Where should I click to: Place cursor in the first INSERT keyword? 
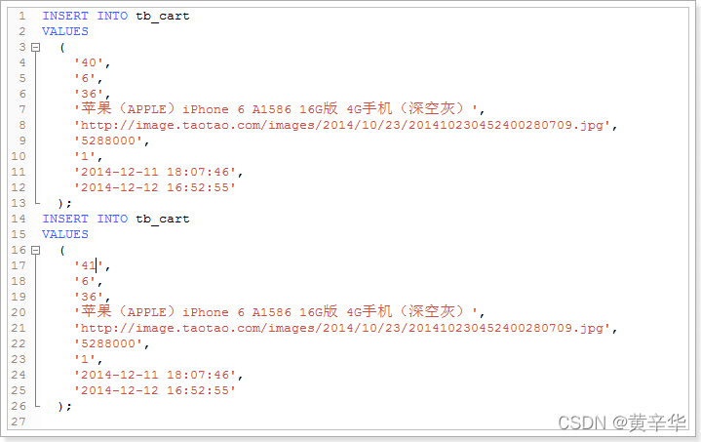(65, 17)
